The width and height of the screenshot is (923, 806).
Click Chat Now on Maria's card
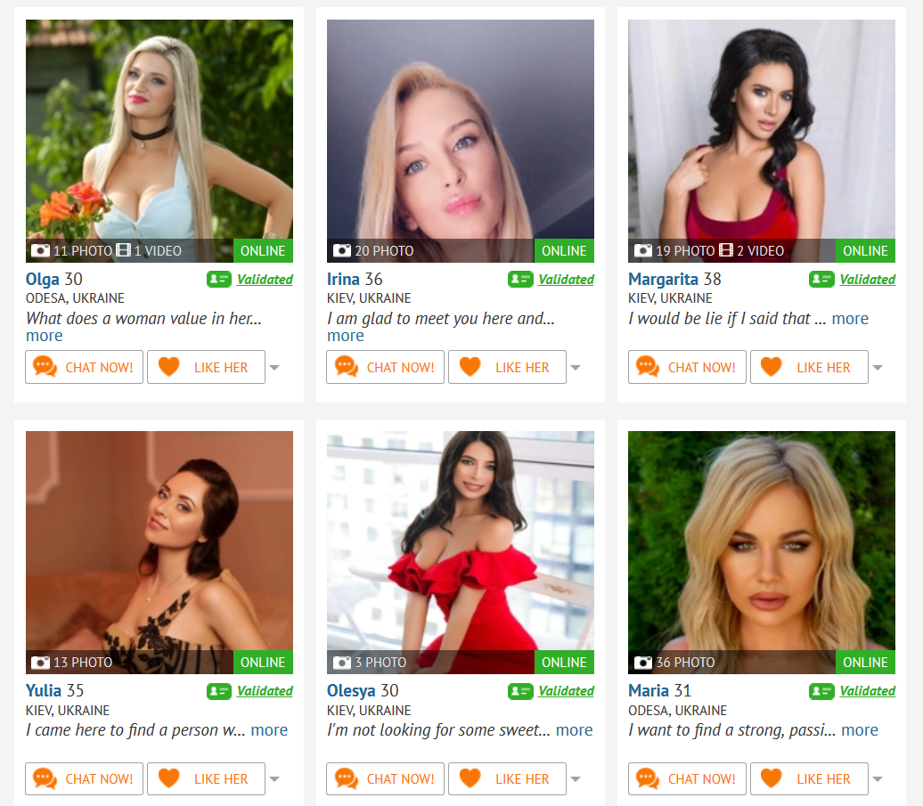[687, 778]
